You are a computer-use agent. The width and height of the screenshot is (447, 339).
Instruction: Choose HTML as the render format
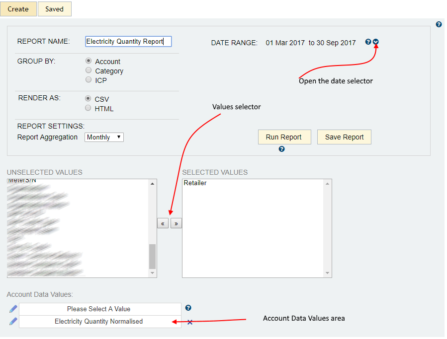point(89,108)
